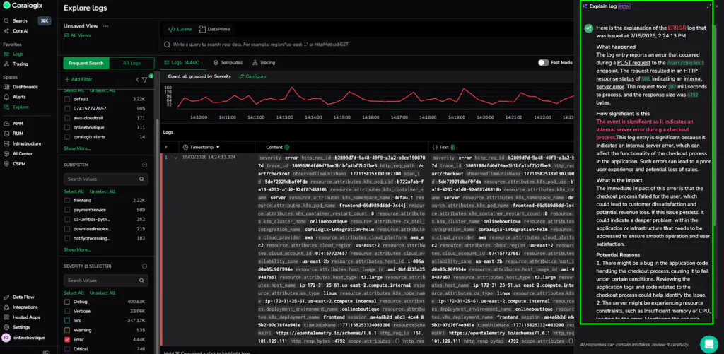The width and height of the screenshot is (724, 354).
Task: Expand the Explain log panel
Action: (x=708, y=6)
